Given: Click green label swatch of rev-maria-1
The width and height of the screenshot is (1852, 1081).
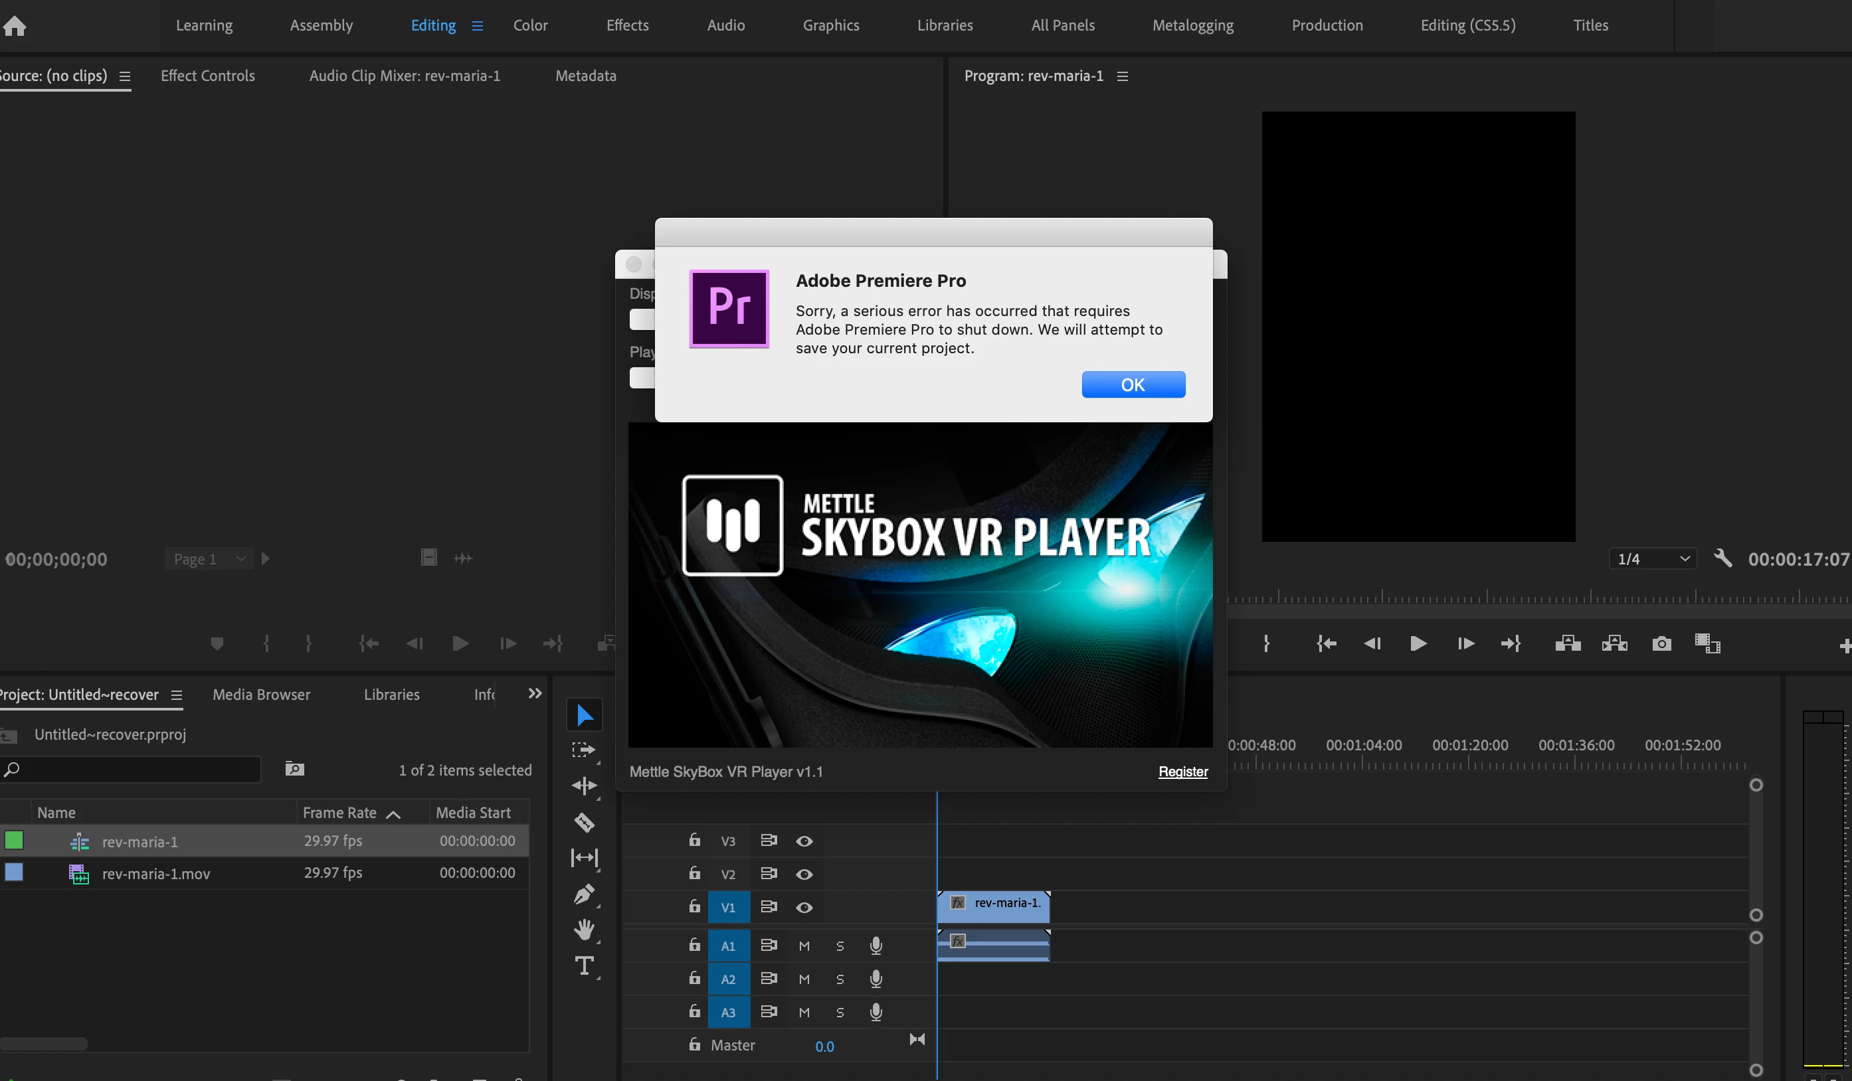Looking at the screenshot, I should [14, 840].
